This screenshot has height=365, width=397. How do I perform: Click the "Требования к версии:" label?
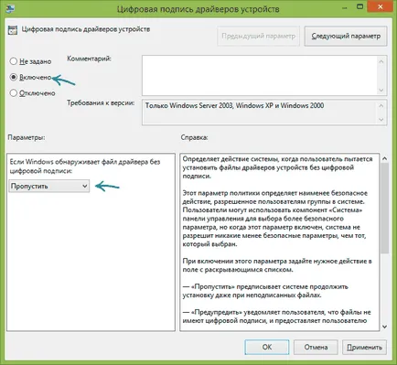click(101, 103)
